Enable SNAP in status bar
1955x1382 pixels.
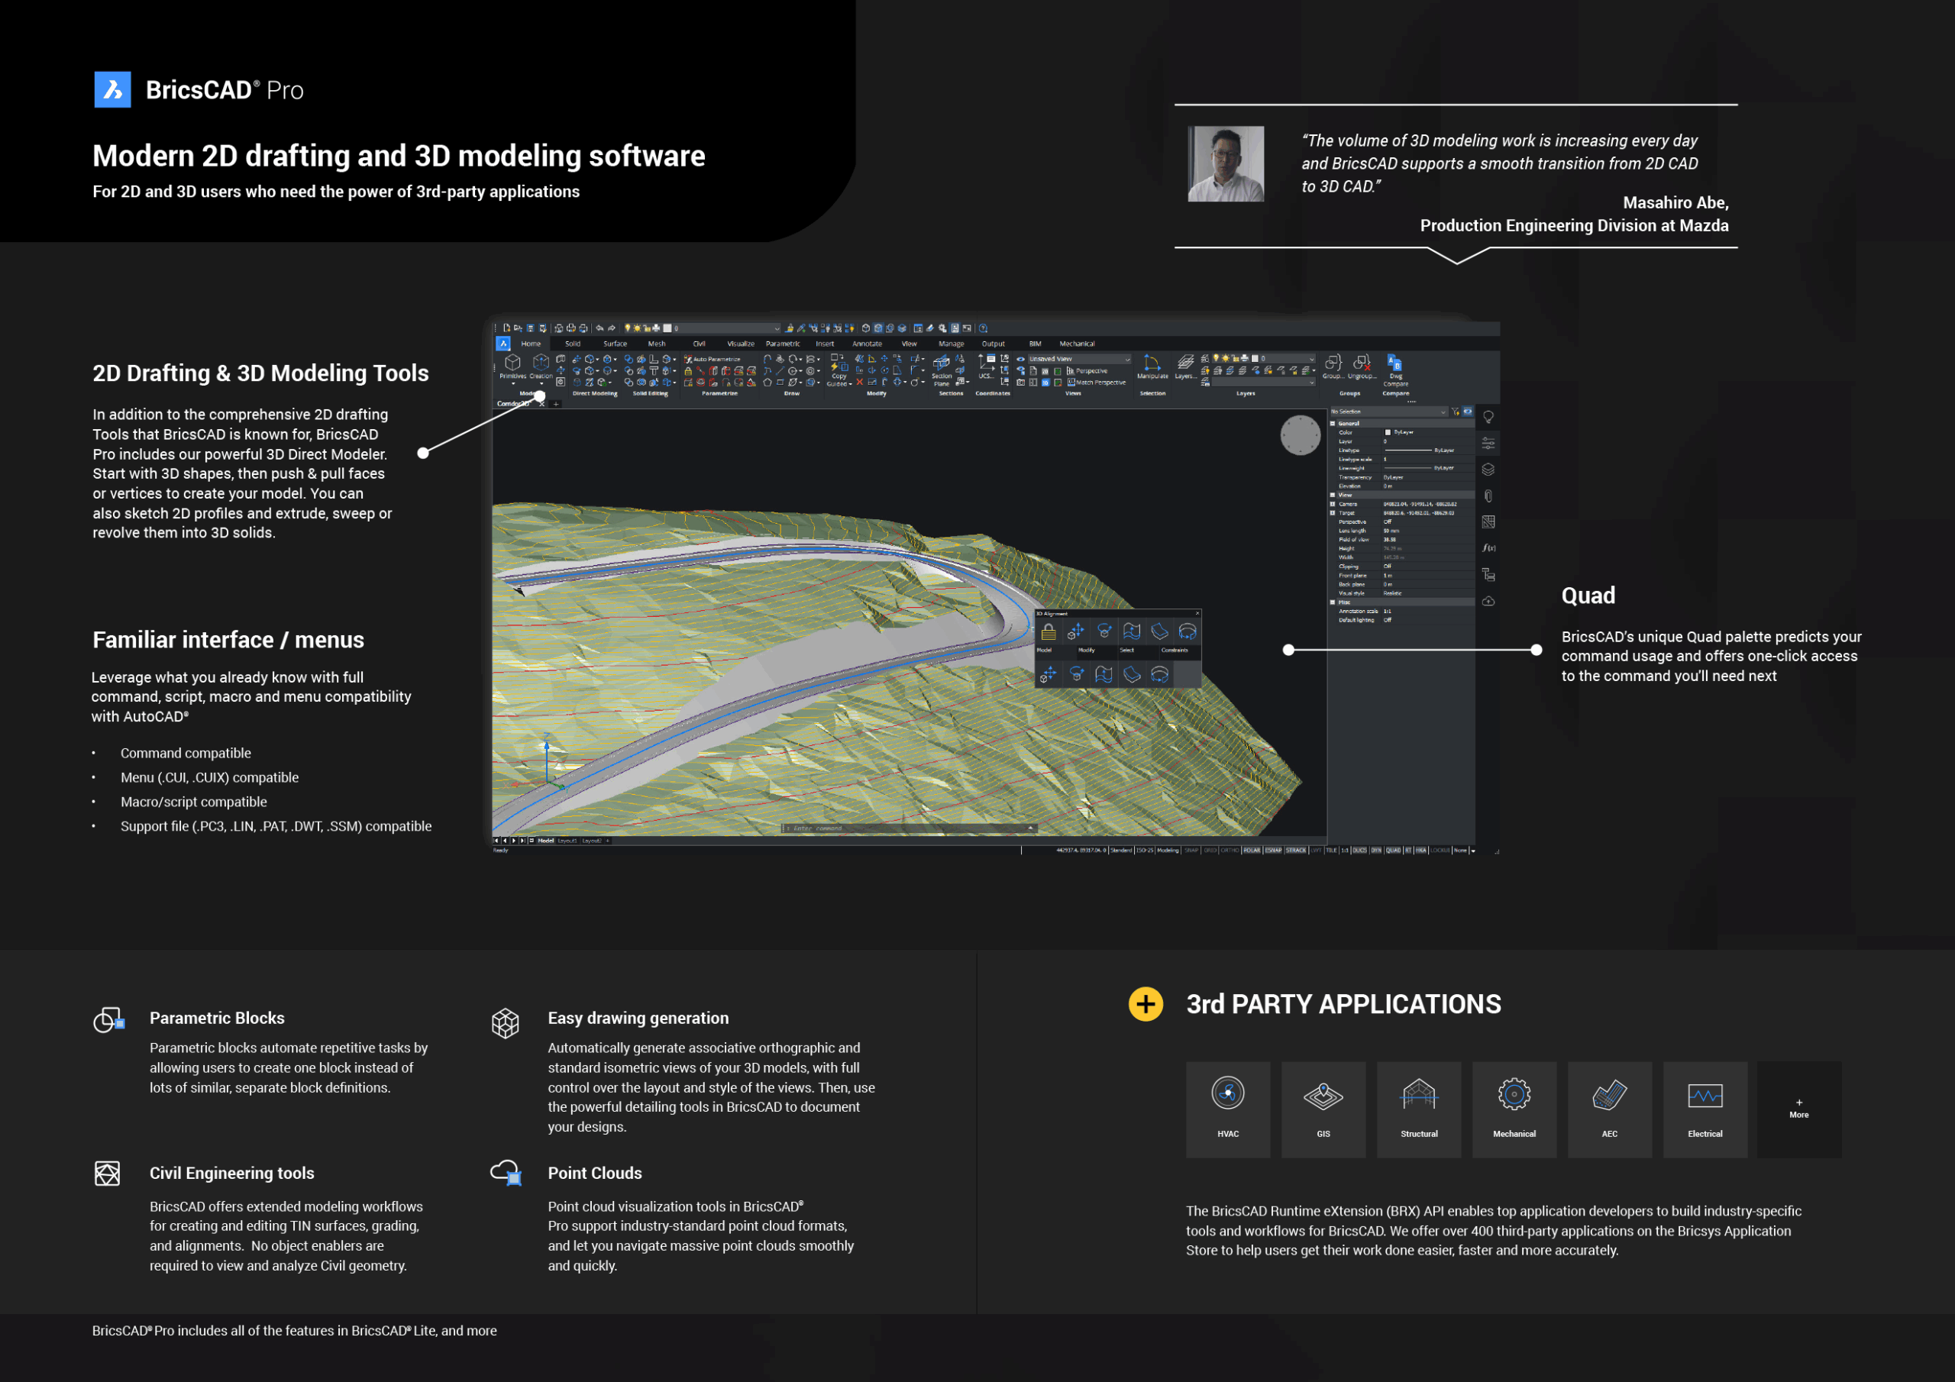coord(1191,851)
